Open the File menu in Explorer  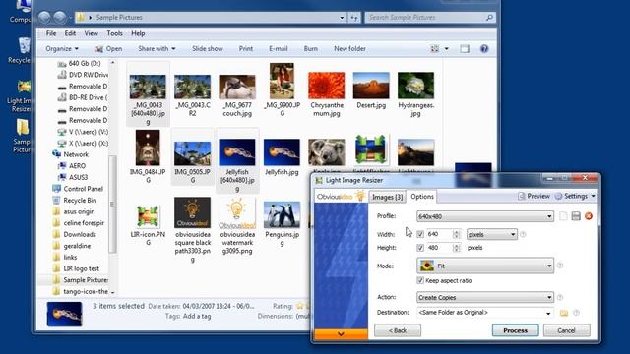[x=51, y=33]
